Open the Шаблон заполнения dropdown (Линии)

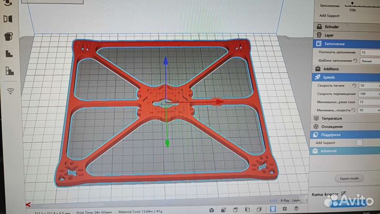click(x=370, y=61)
